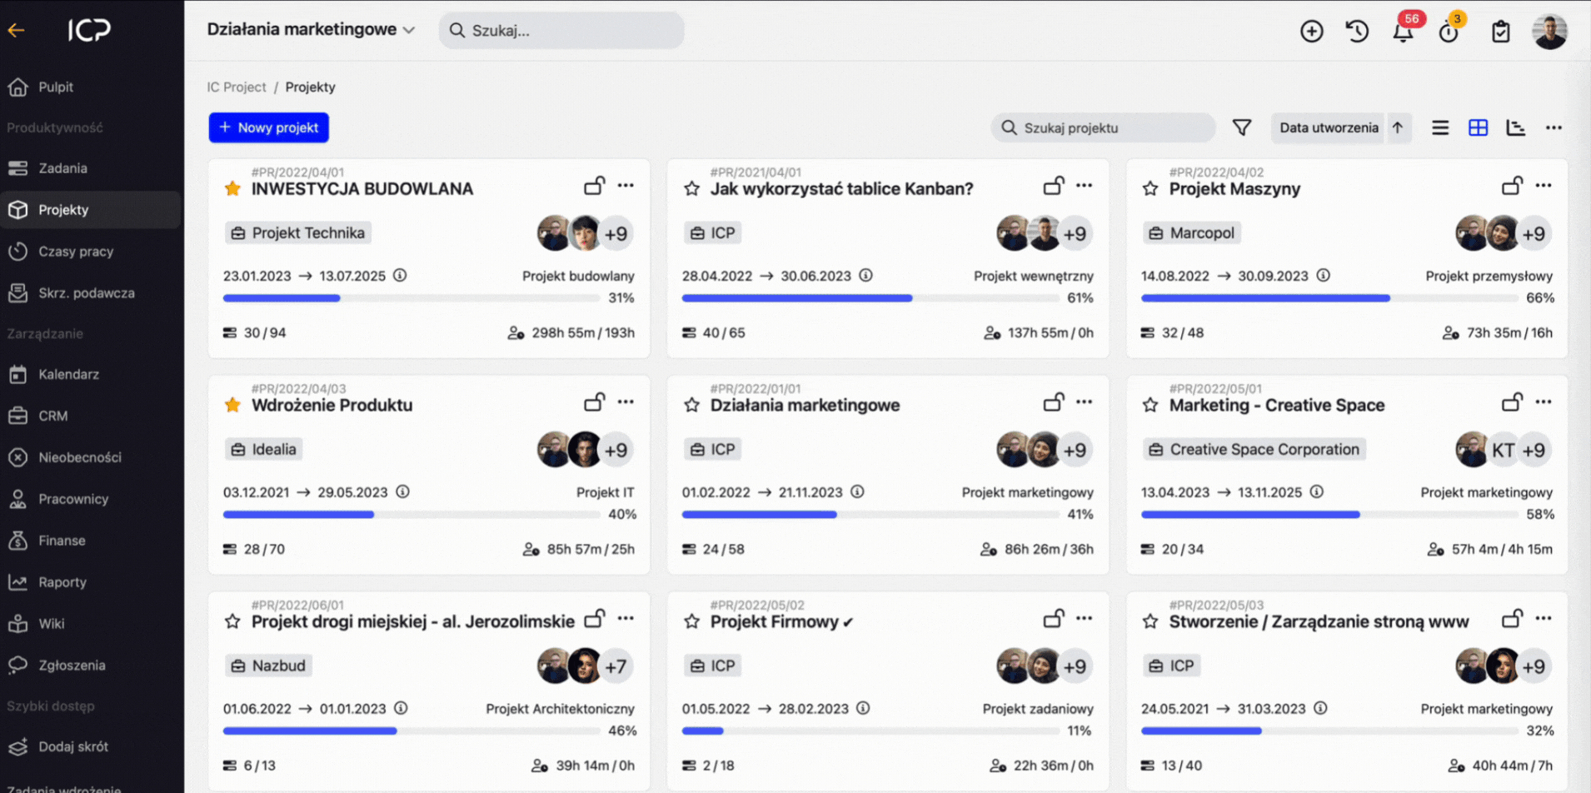1591x793 pixels.
Task: Open Raporty chart icon in sidebar
Action: 17,582
